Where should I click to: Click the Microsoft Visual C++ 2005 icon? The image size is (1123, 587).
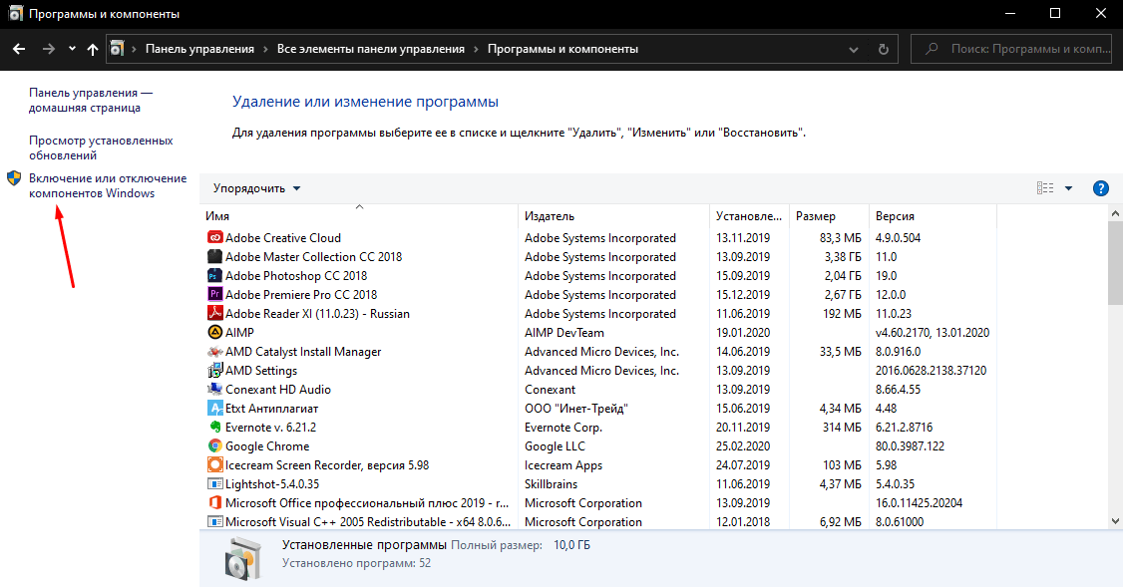tap(214, 522)
